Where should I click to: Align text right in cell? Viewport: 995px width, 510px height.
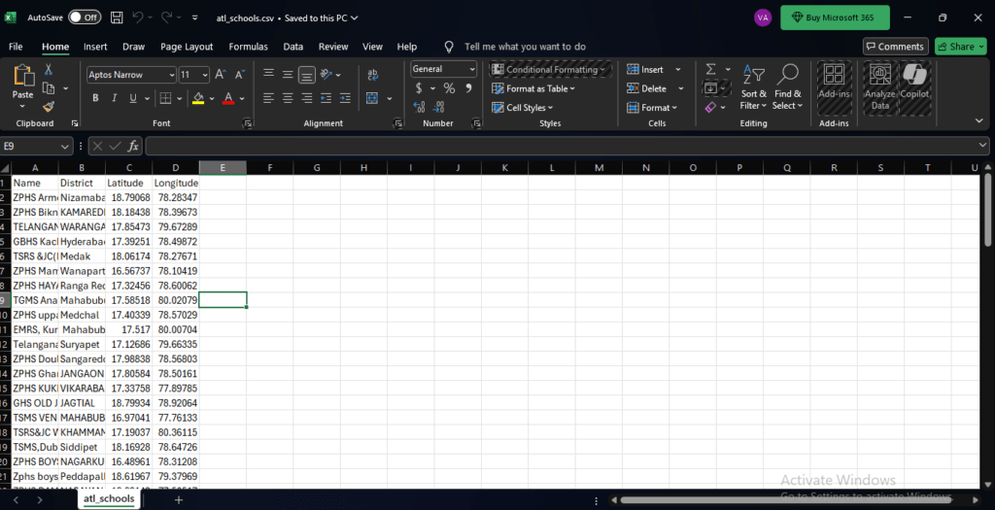pos(306,98)
